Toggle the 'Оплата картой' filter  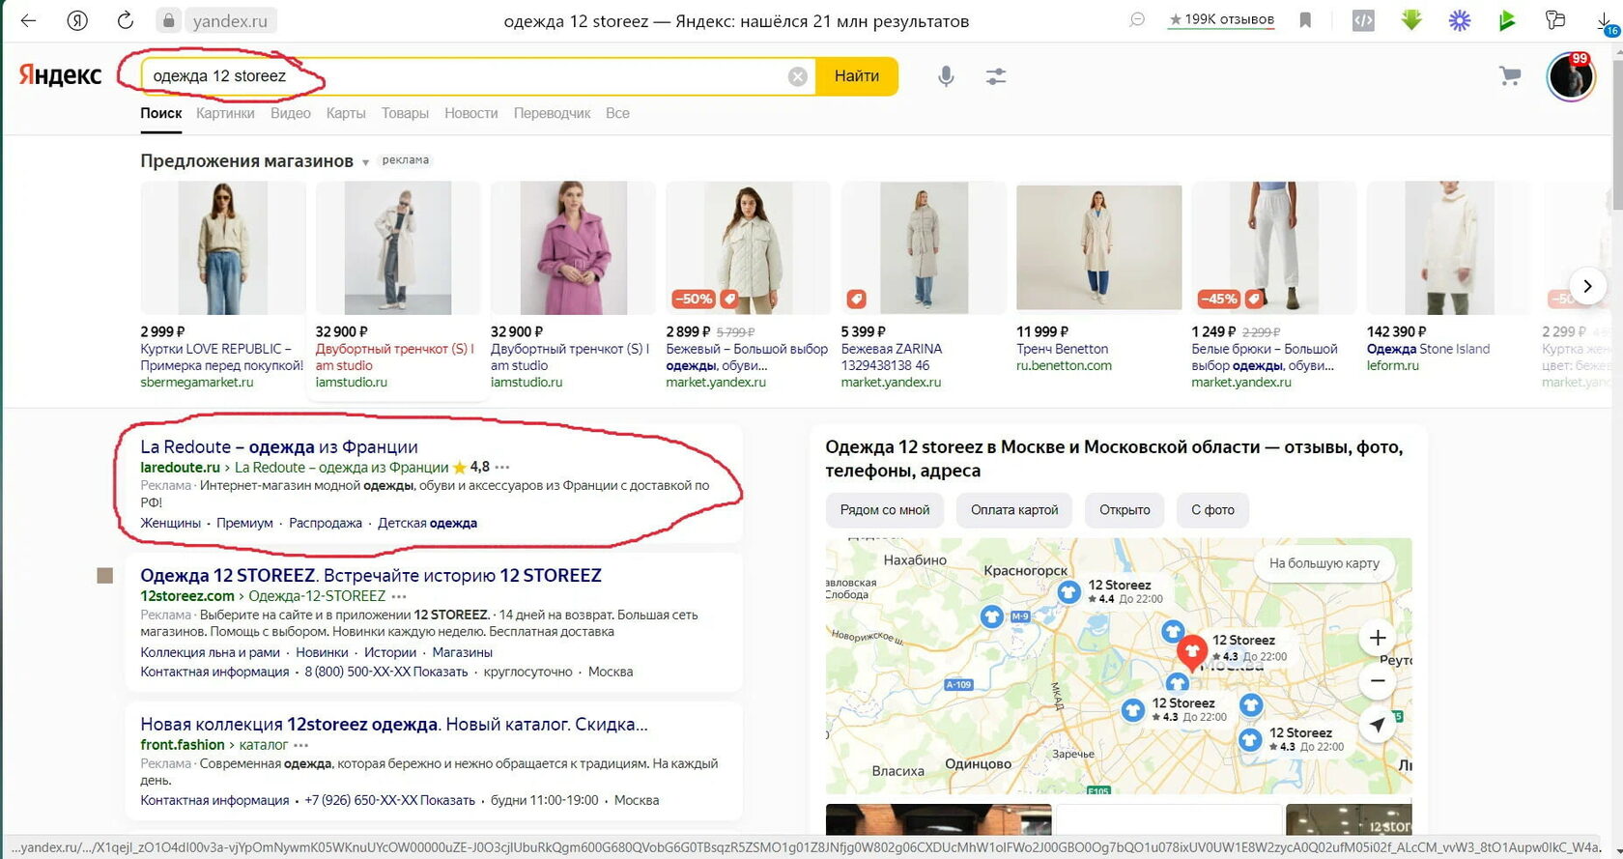pyautogui.click(x=1014, y=510)
